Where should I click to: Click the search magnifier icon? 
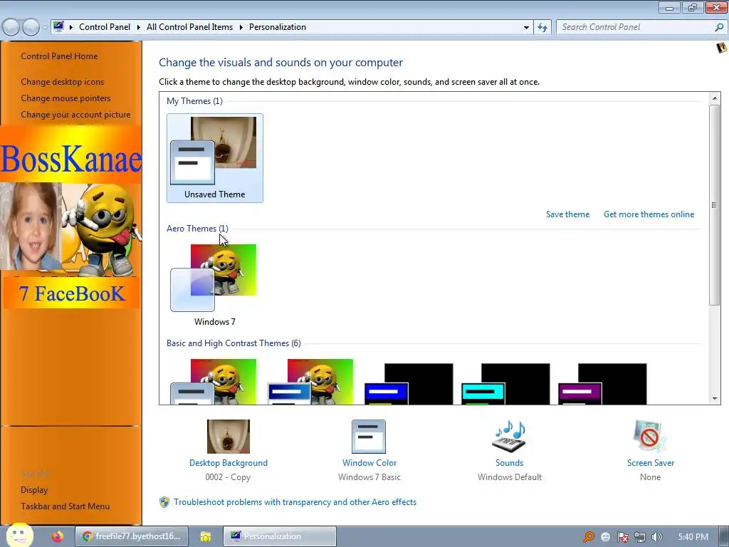coord(719,27)
